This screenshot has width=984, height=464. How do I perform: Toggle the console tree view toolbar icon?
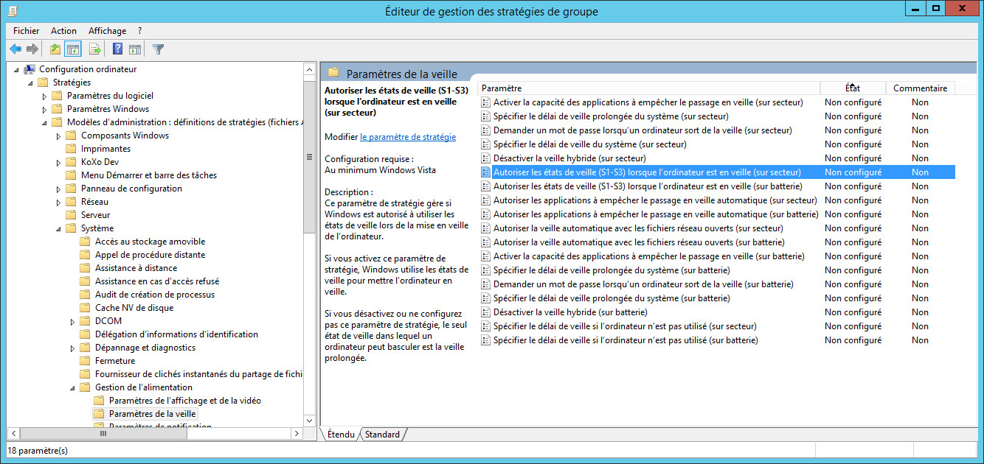[73, 49]
